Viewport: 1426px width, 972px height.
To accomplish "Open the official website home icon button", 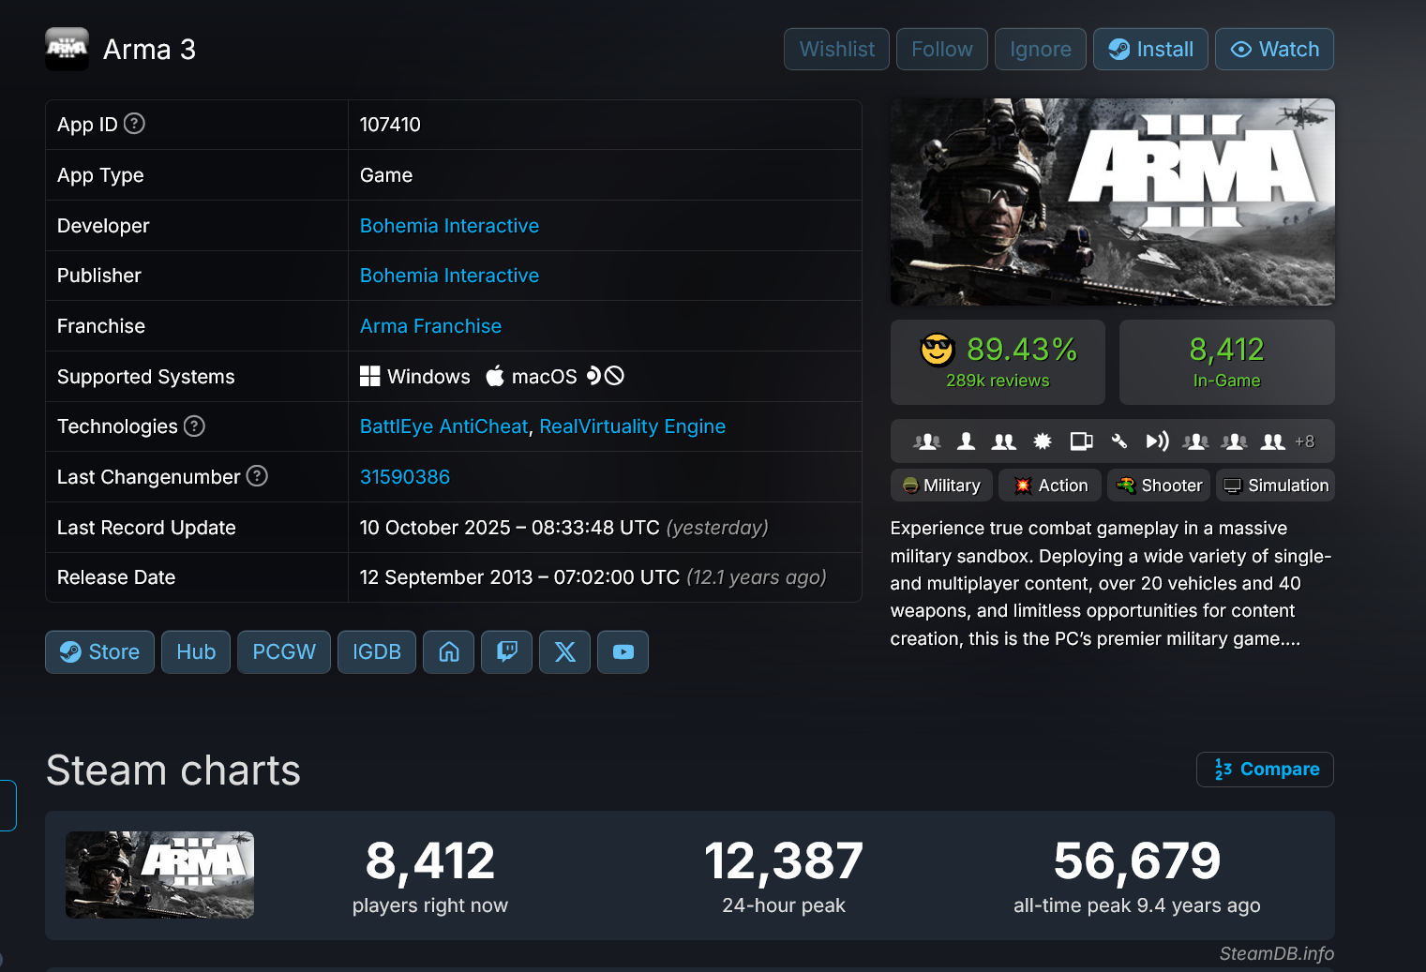I will (449, 651).
